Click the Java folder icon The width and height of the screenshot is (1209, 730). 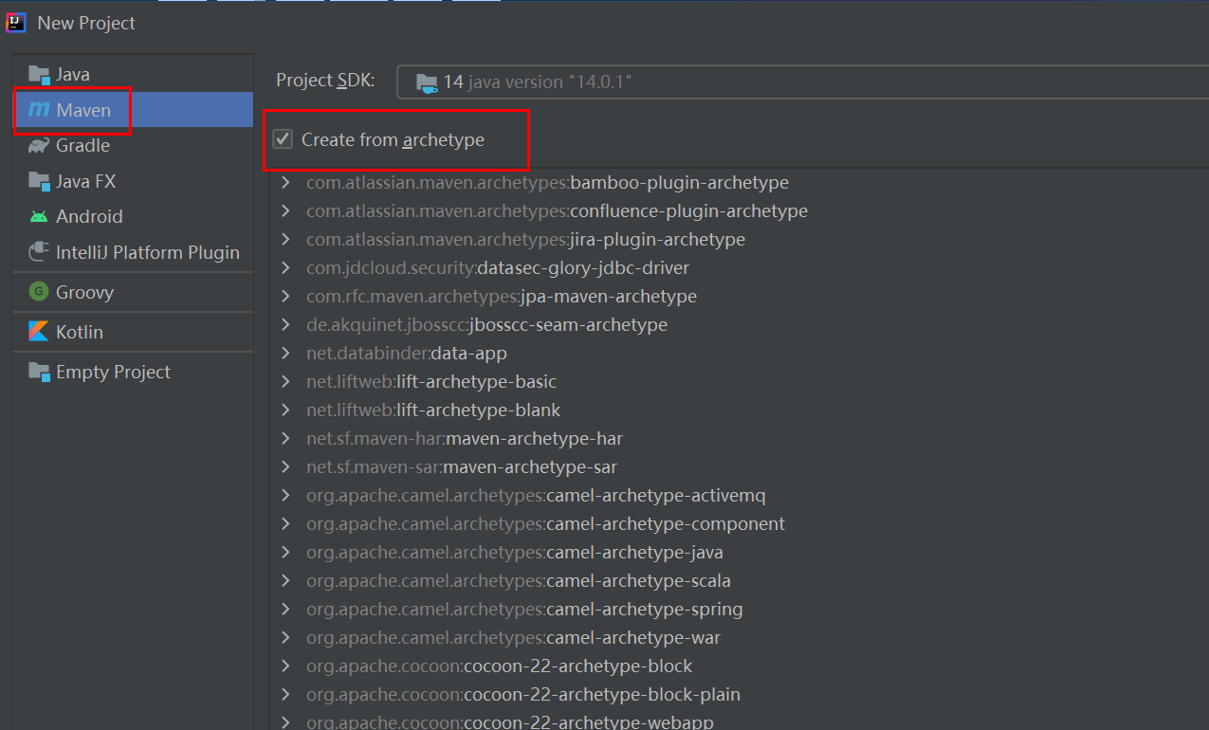pos(39,74)
